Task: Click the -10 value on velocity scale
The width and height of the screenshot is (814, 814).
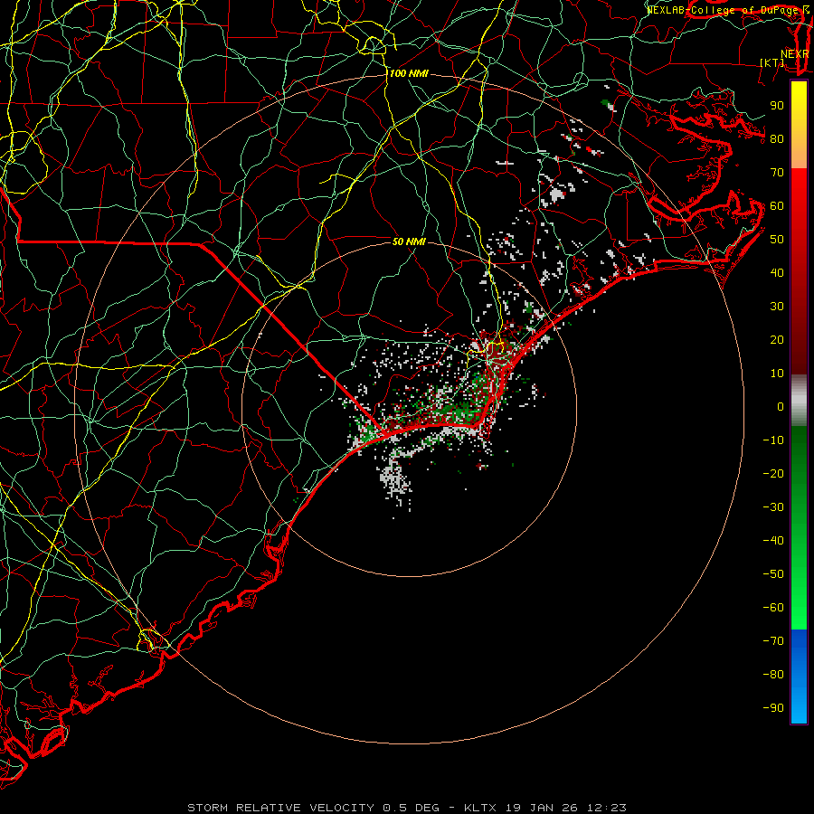Action: coord(773,440)
